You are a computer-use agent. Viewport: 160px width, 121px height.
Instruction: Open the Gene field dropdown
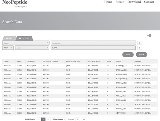pos(32,48)
